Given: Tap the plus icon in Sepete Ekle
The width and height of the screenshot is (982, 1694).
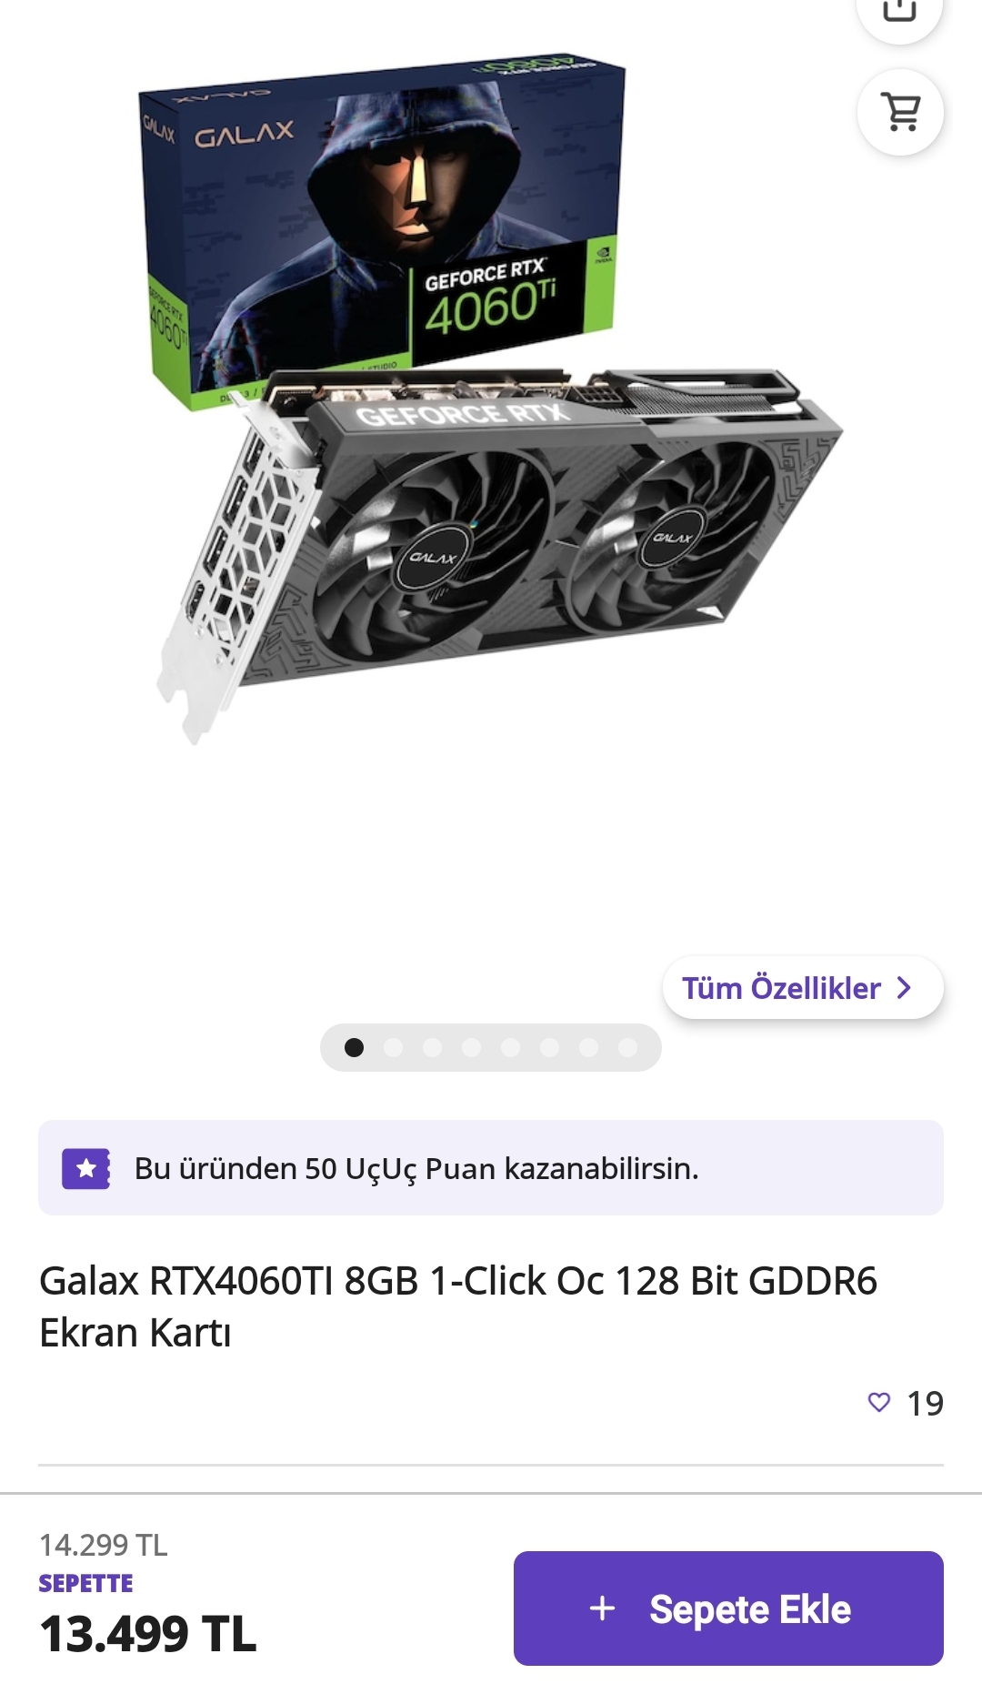Looking at the screenshot, I should pyautogui.click(x=602, y=1608).
